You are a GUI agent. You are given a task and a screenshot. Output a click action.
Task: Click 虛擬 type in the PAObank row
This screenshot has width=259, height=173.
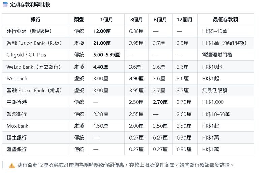point(79,78)
